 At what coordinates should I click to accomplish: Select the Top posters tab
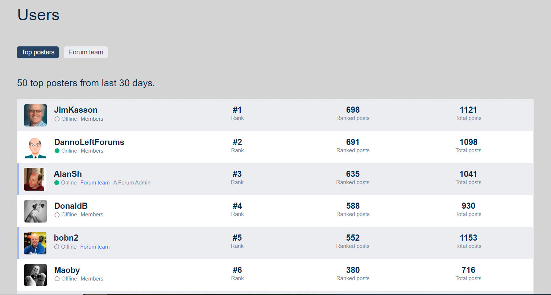[x=38, y=52]
